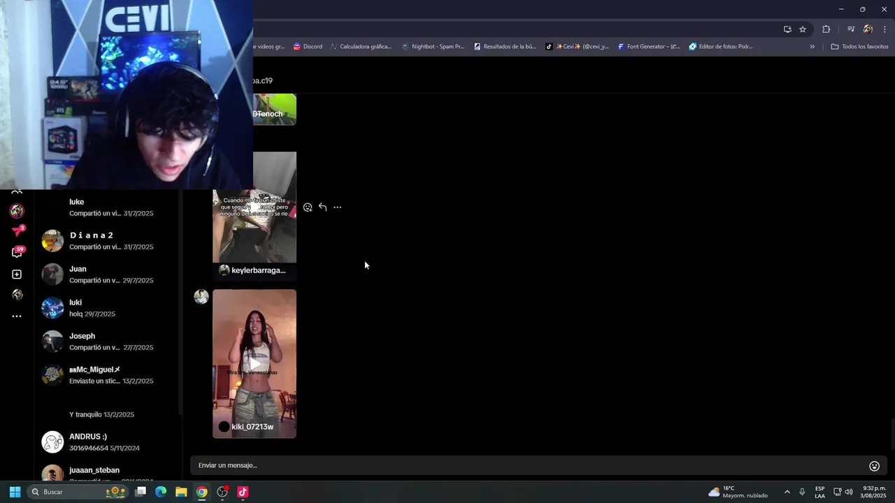Open the conversation with D i a n a 2
Image resolution: width=895 pixels, height=503 pixels.
tap(108, 241)
